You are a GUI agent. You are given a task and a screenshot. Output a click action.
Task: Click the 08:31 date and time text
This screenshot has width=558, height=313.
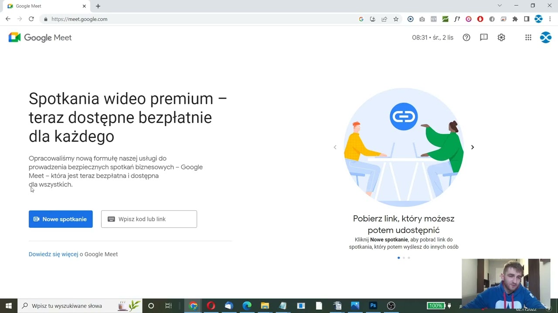click(432, 37)
